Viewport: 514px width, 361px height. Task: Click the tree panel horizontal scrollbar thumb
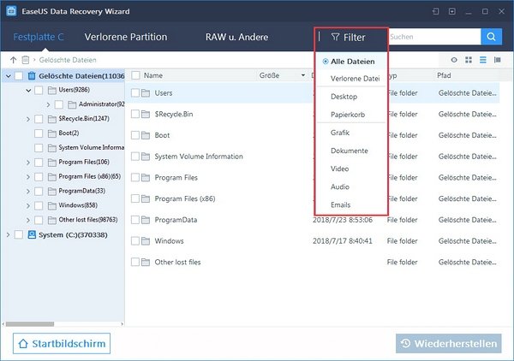tap(30, 324)
